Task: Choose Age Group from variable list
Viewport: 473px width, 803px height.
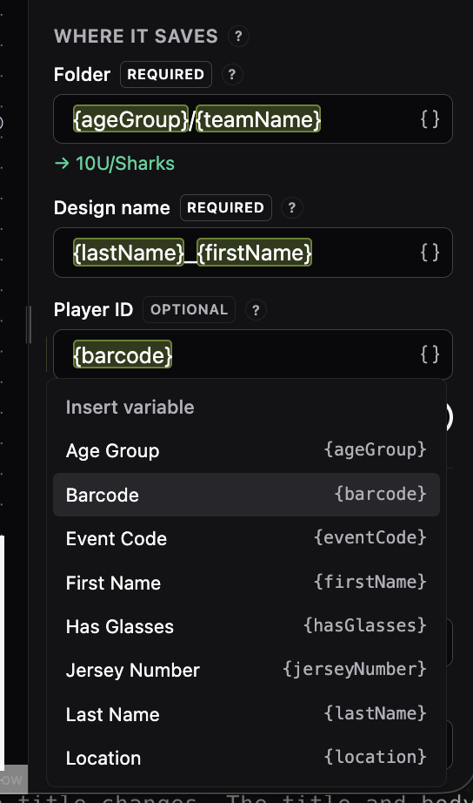Action: tap(246, 450)
